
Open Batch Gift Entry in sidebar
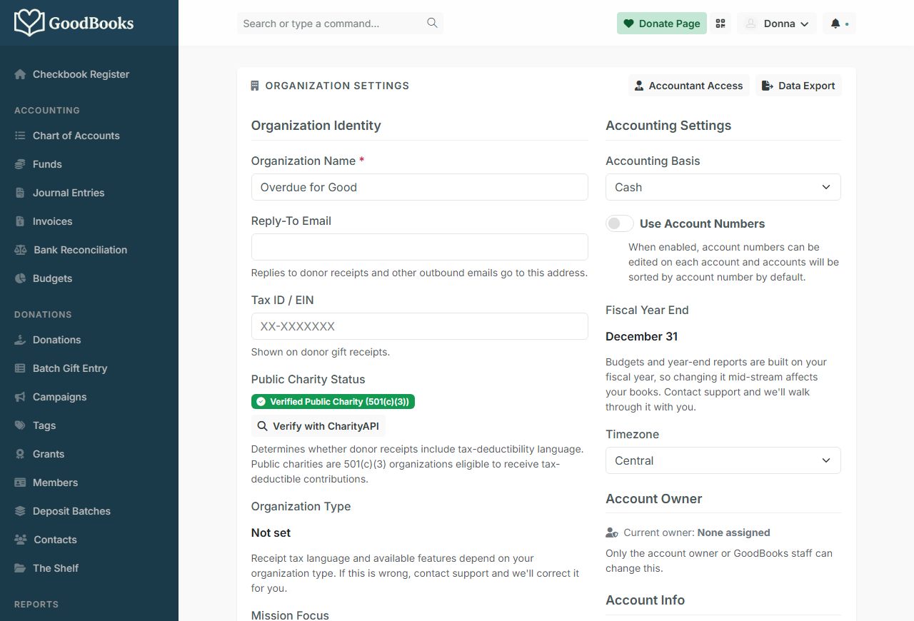pyautogui.click(x=70, y=368)
